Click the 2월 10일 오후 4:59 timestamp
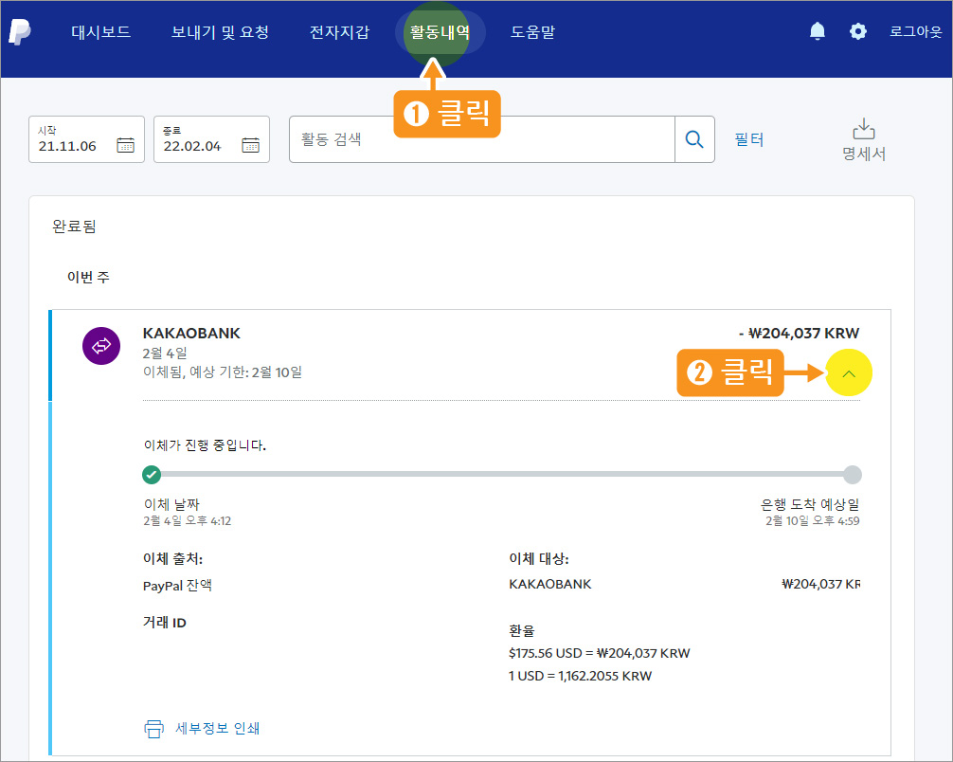 [813, 521]
